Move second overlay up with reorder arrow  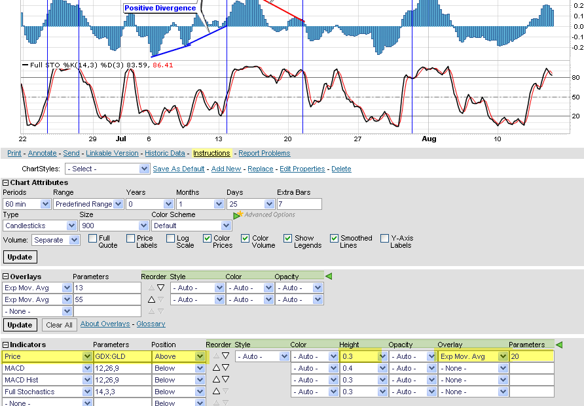coord(151,299)
